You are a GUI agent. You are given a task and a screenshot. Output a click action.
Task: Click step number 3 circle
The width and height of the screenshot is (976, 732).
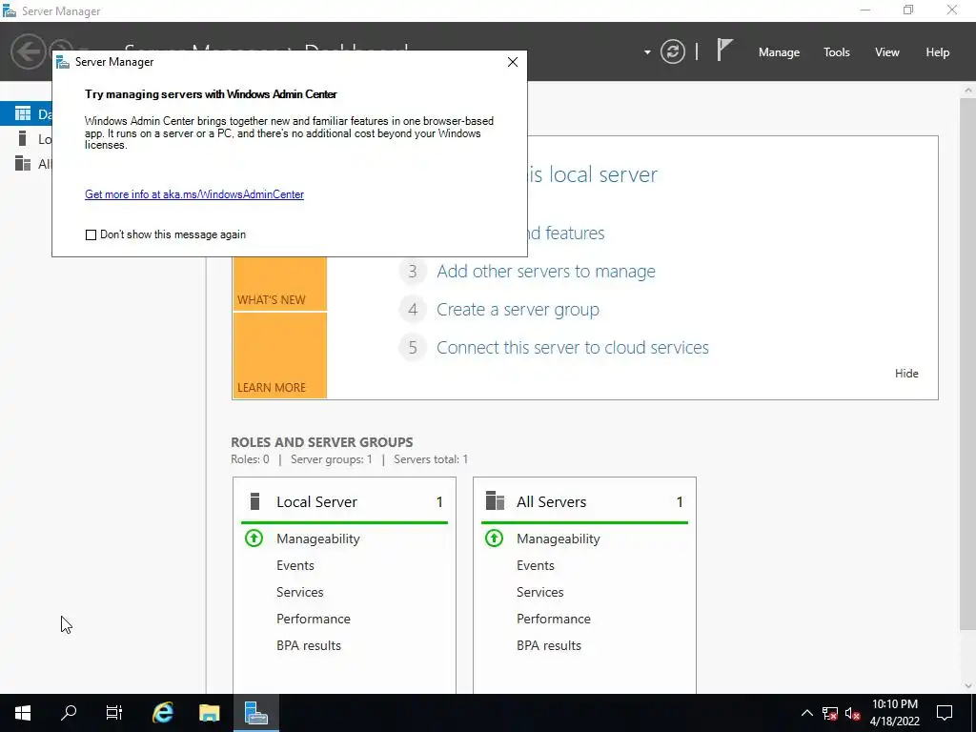pos(413,272)
